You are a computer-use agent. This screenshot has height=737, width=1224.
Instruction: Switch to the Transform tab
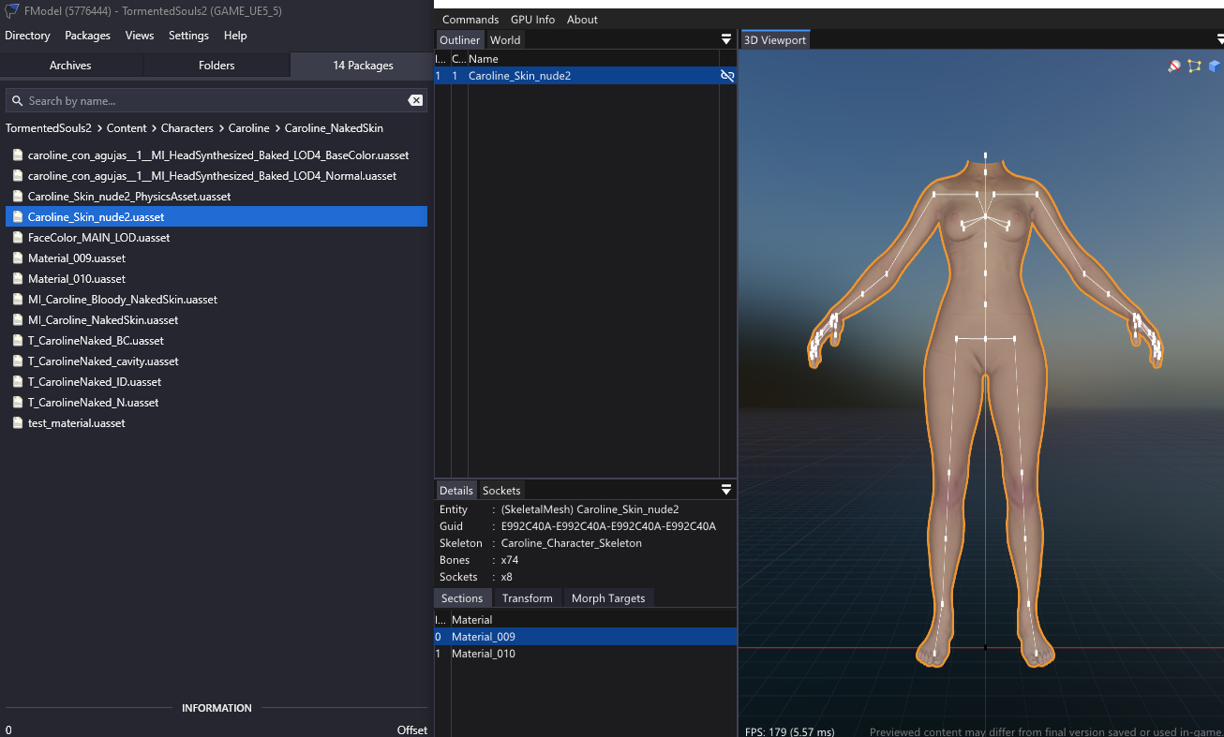click(528, 598)
